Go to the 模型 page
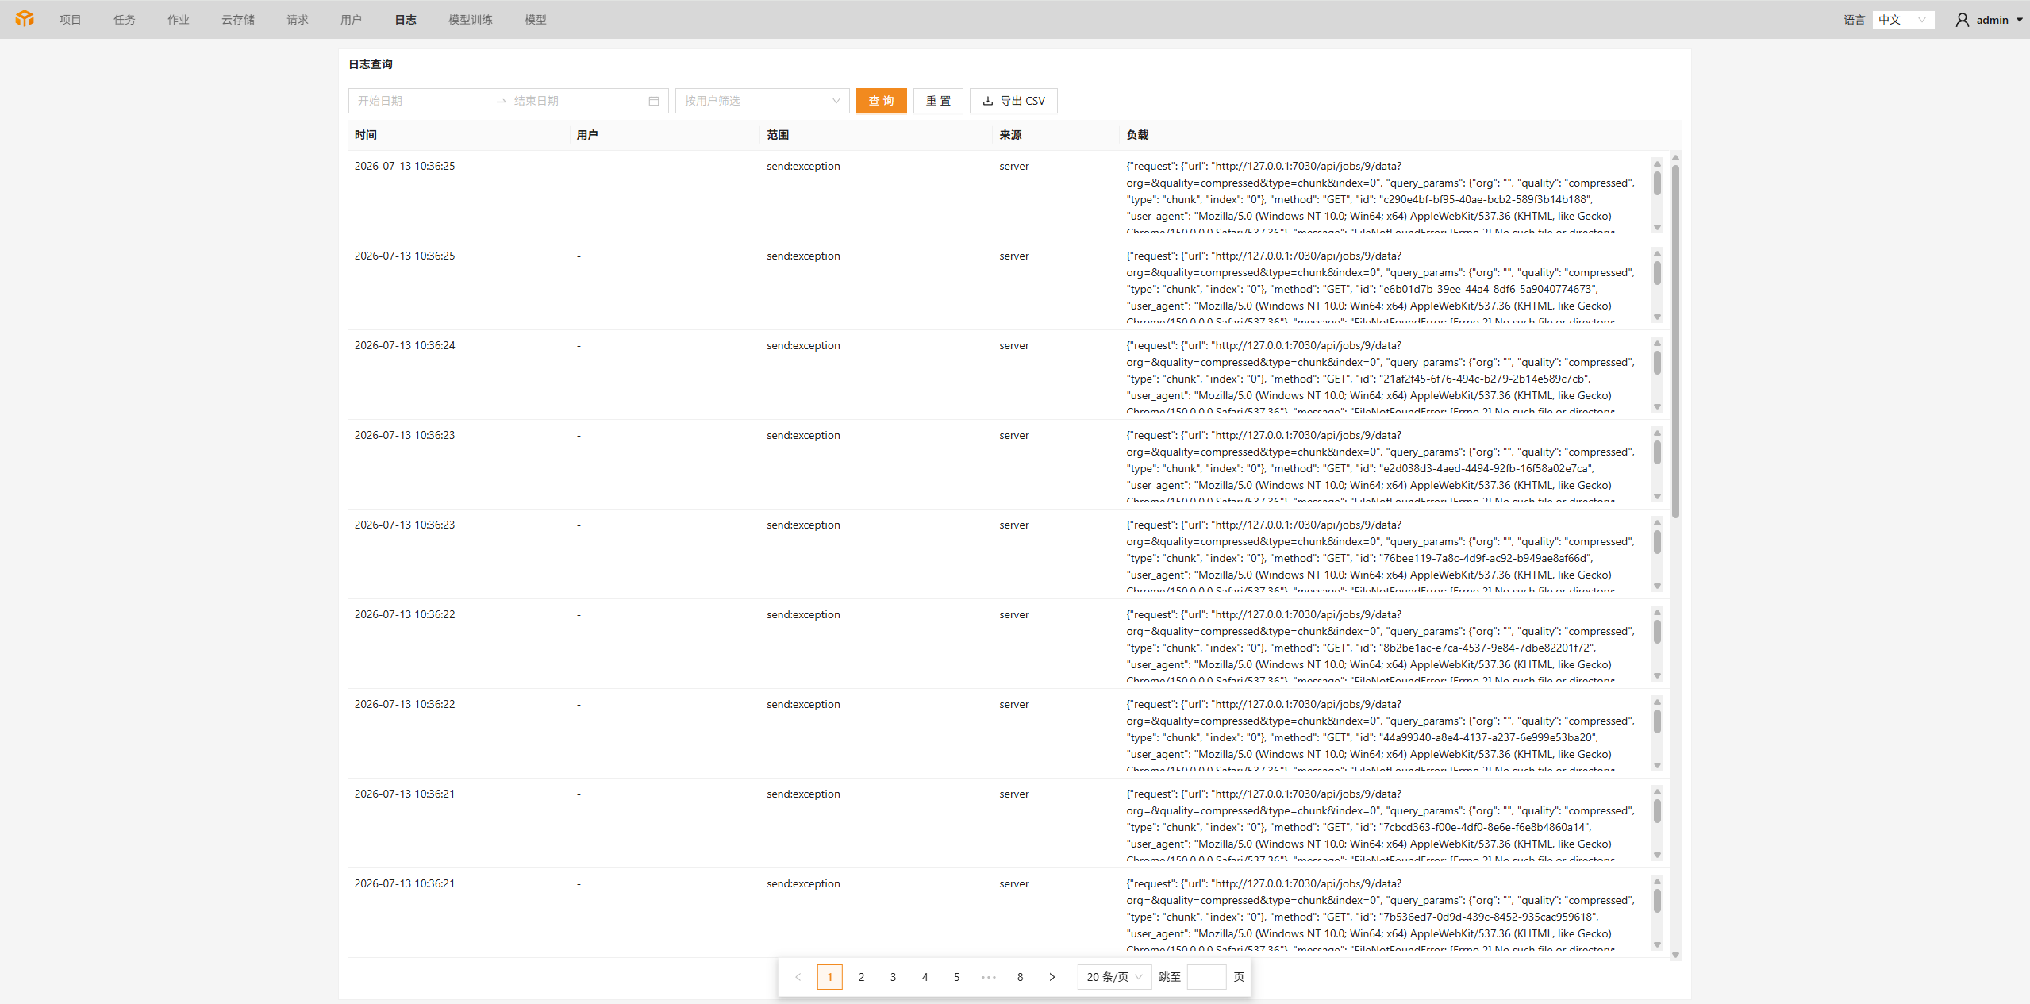The image size is (2030, 1004). click(x=536, y=20)
